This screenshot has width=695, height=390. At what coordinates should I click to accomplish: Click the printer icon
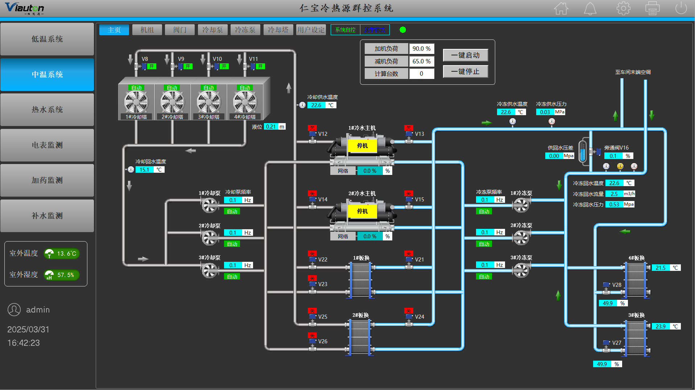652,8
